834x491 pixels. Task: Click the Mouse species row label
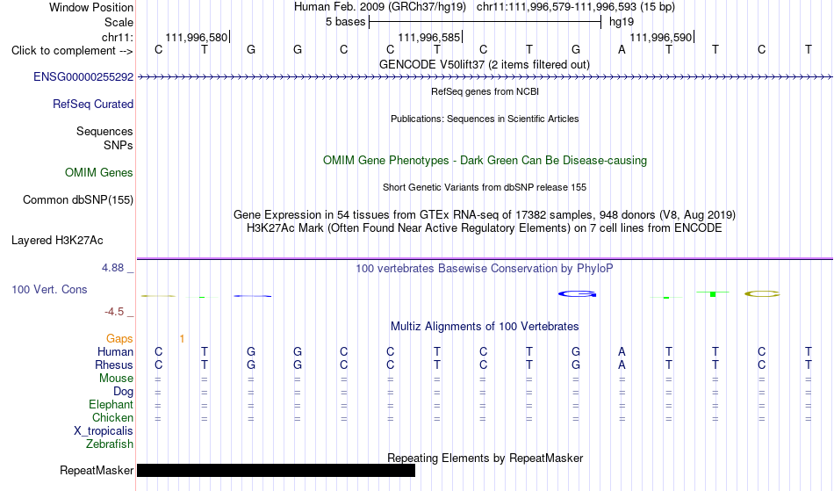pos(116,379)
